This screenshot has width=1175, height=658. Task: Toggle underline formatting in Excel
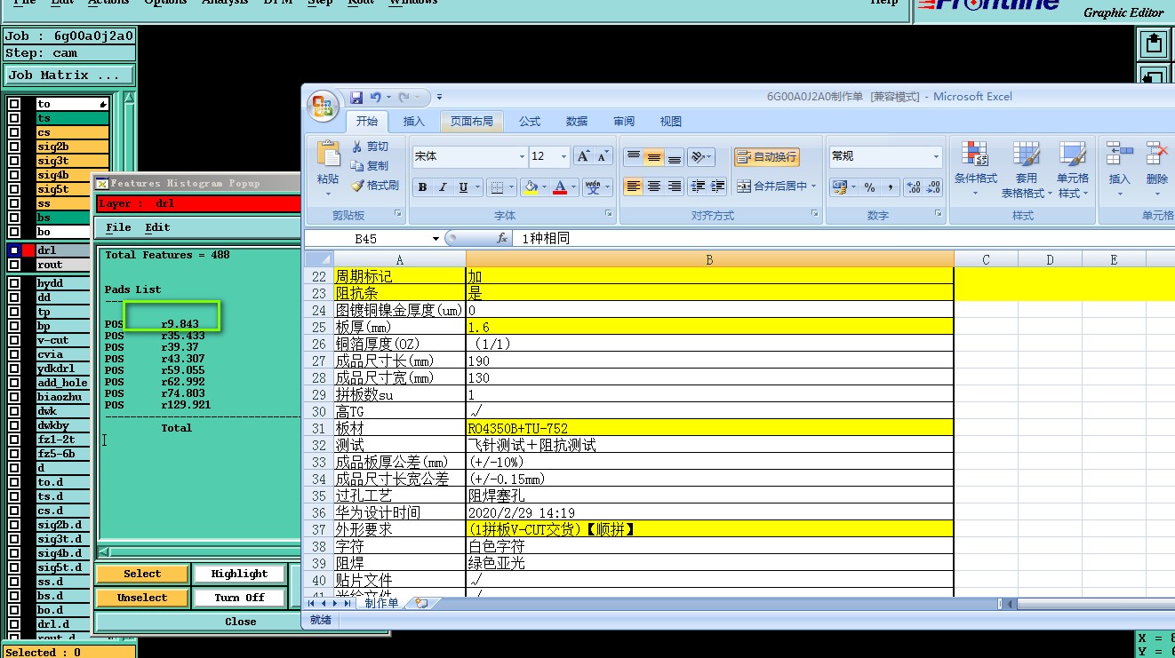(x=463, y=187)
